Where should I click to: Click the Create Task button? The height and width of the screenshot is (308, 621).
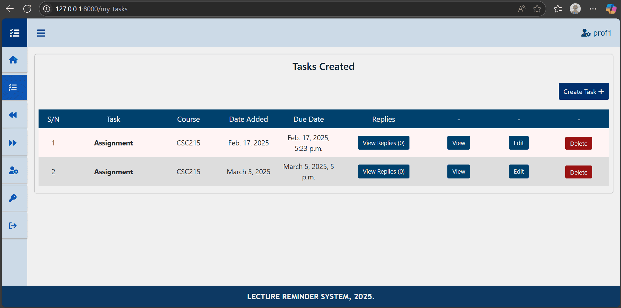[x=583, y=92]
